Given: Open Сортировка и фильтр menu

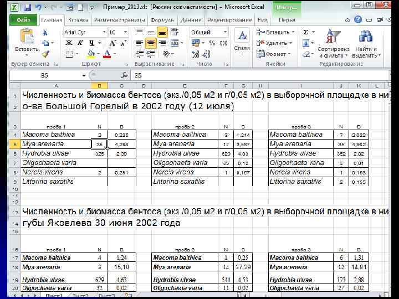Looking at the screenshot, I should point(334,43).
